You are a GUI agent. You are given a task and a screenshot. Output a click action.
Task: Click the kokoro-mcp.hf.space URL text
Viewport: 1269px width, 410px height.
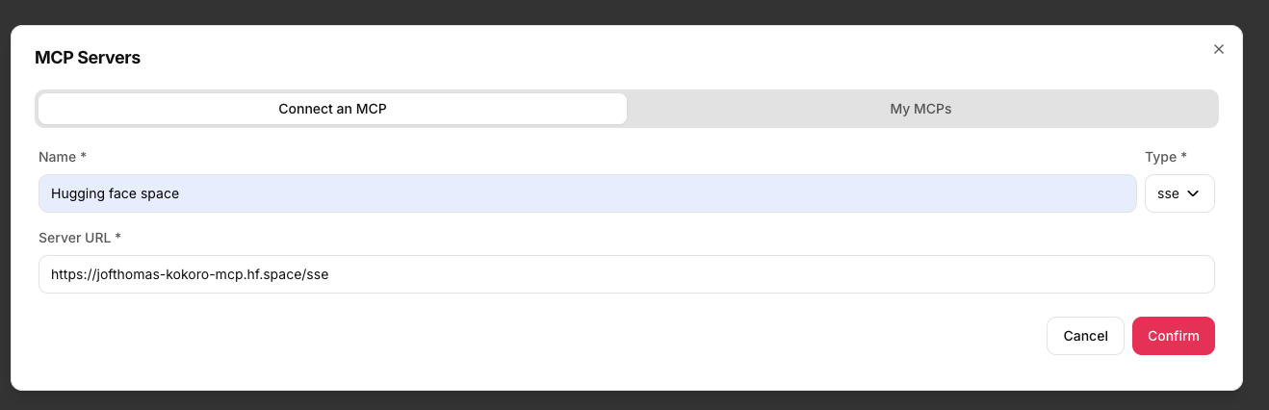(190, 274)
